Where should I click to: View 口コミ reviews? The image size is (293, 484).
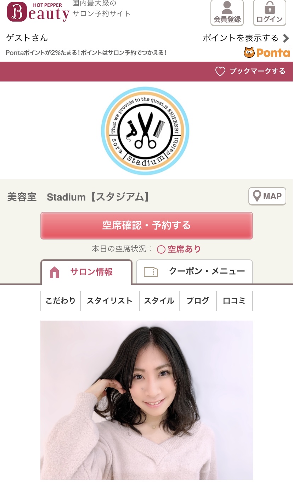coord(234,301)
